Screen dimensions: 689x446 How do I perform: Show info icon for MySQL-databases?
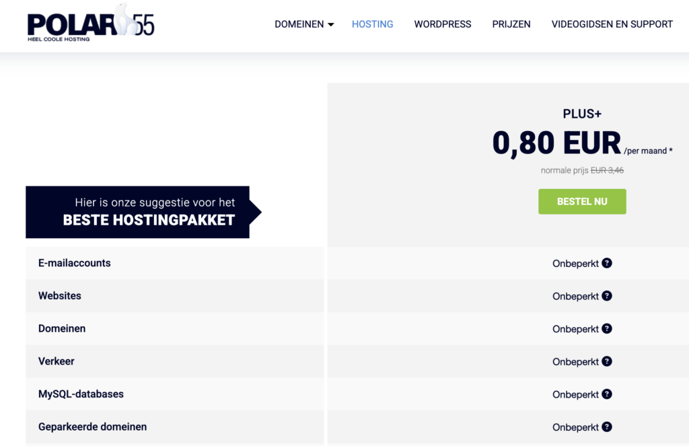[x=607, y=394]
